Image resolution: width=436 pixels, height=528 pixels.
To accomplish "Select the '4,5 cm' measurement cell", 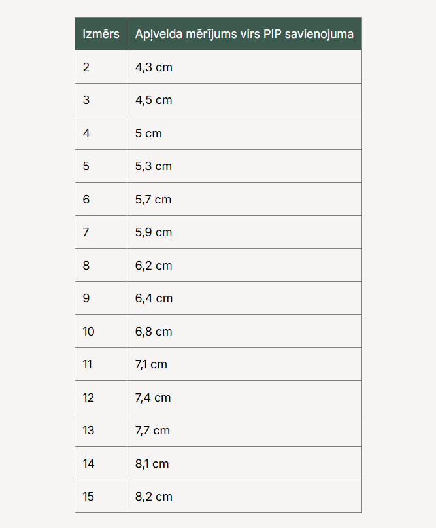I will 154,100.
